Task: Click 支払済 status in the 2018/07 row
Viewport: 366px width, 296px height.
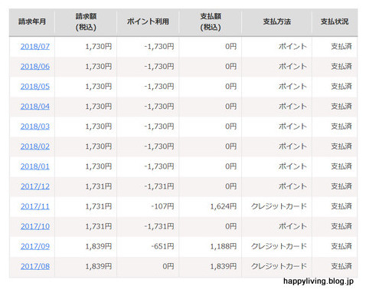Action: [x=341, y=47]
